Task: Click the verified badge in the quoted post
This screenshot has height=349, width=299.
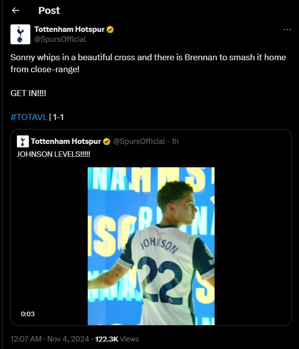Action: click(106, 141)
